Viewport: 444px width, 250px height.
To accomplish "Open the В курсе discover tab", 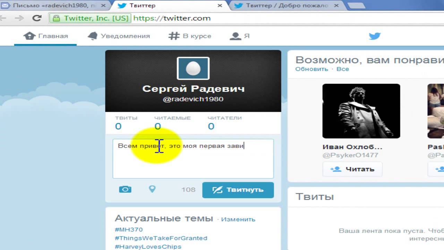I will (x=190, y=36).
